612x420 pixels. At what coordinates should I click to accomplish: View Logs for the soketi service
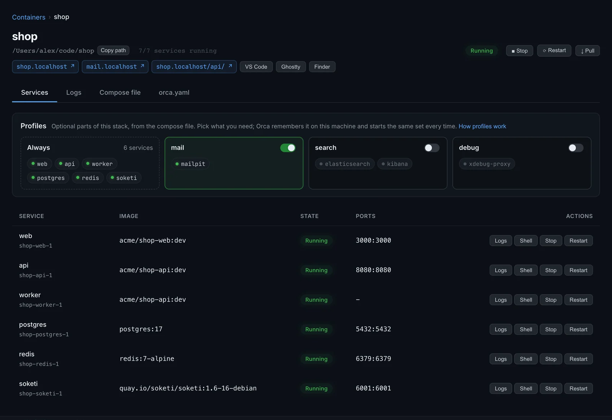point(501,389)
